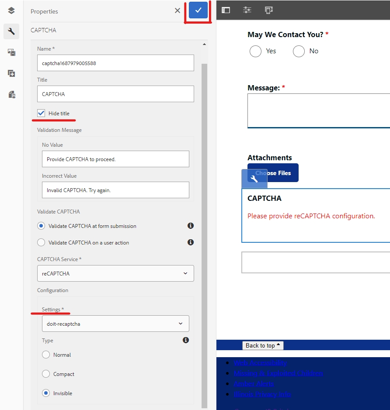Confirm properties with the blue checkmark button
This screenshot has width=390, height=410.
click(x=198, y=10)
